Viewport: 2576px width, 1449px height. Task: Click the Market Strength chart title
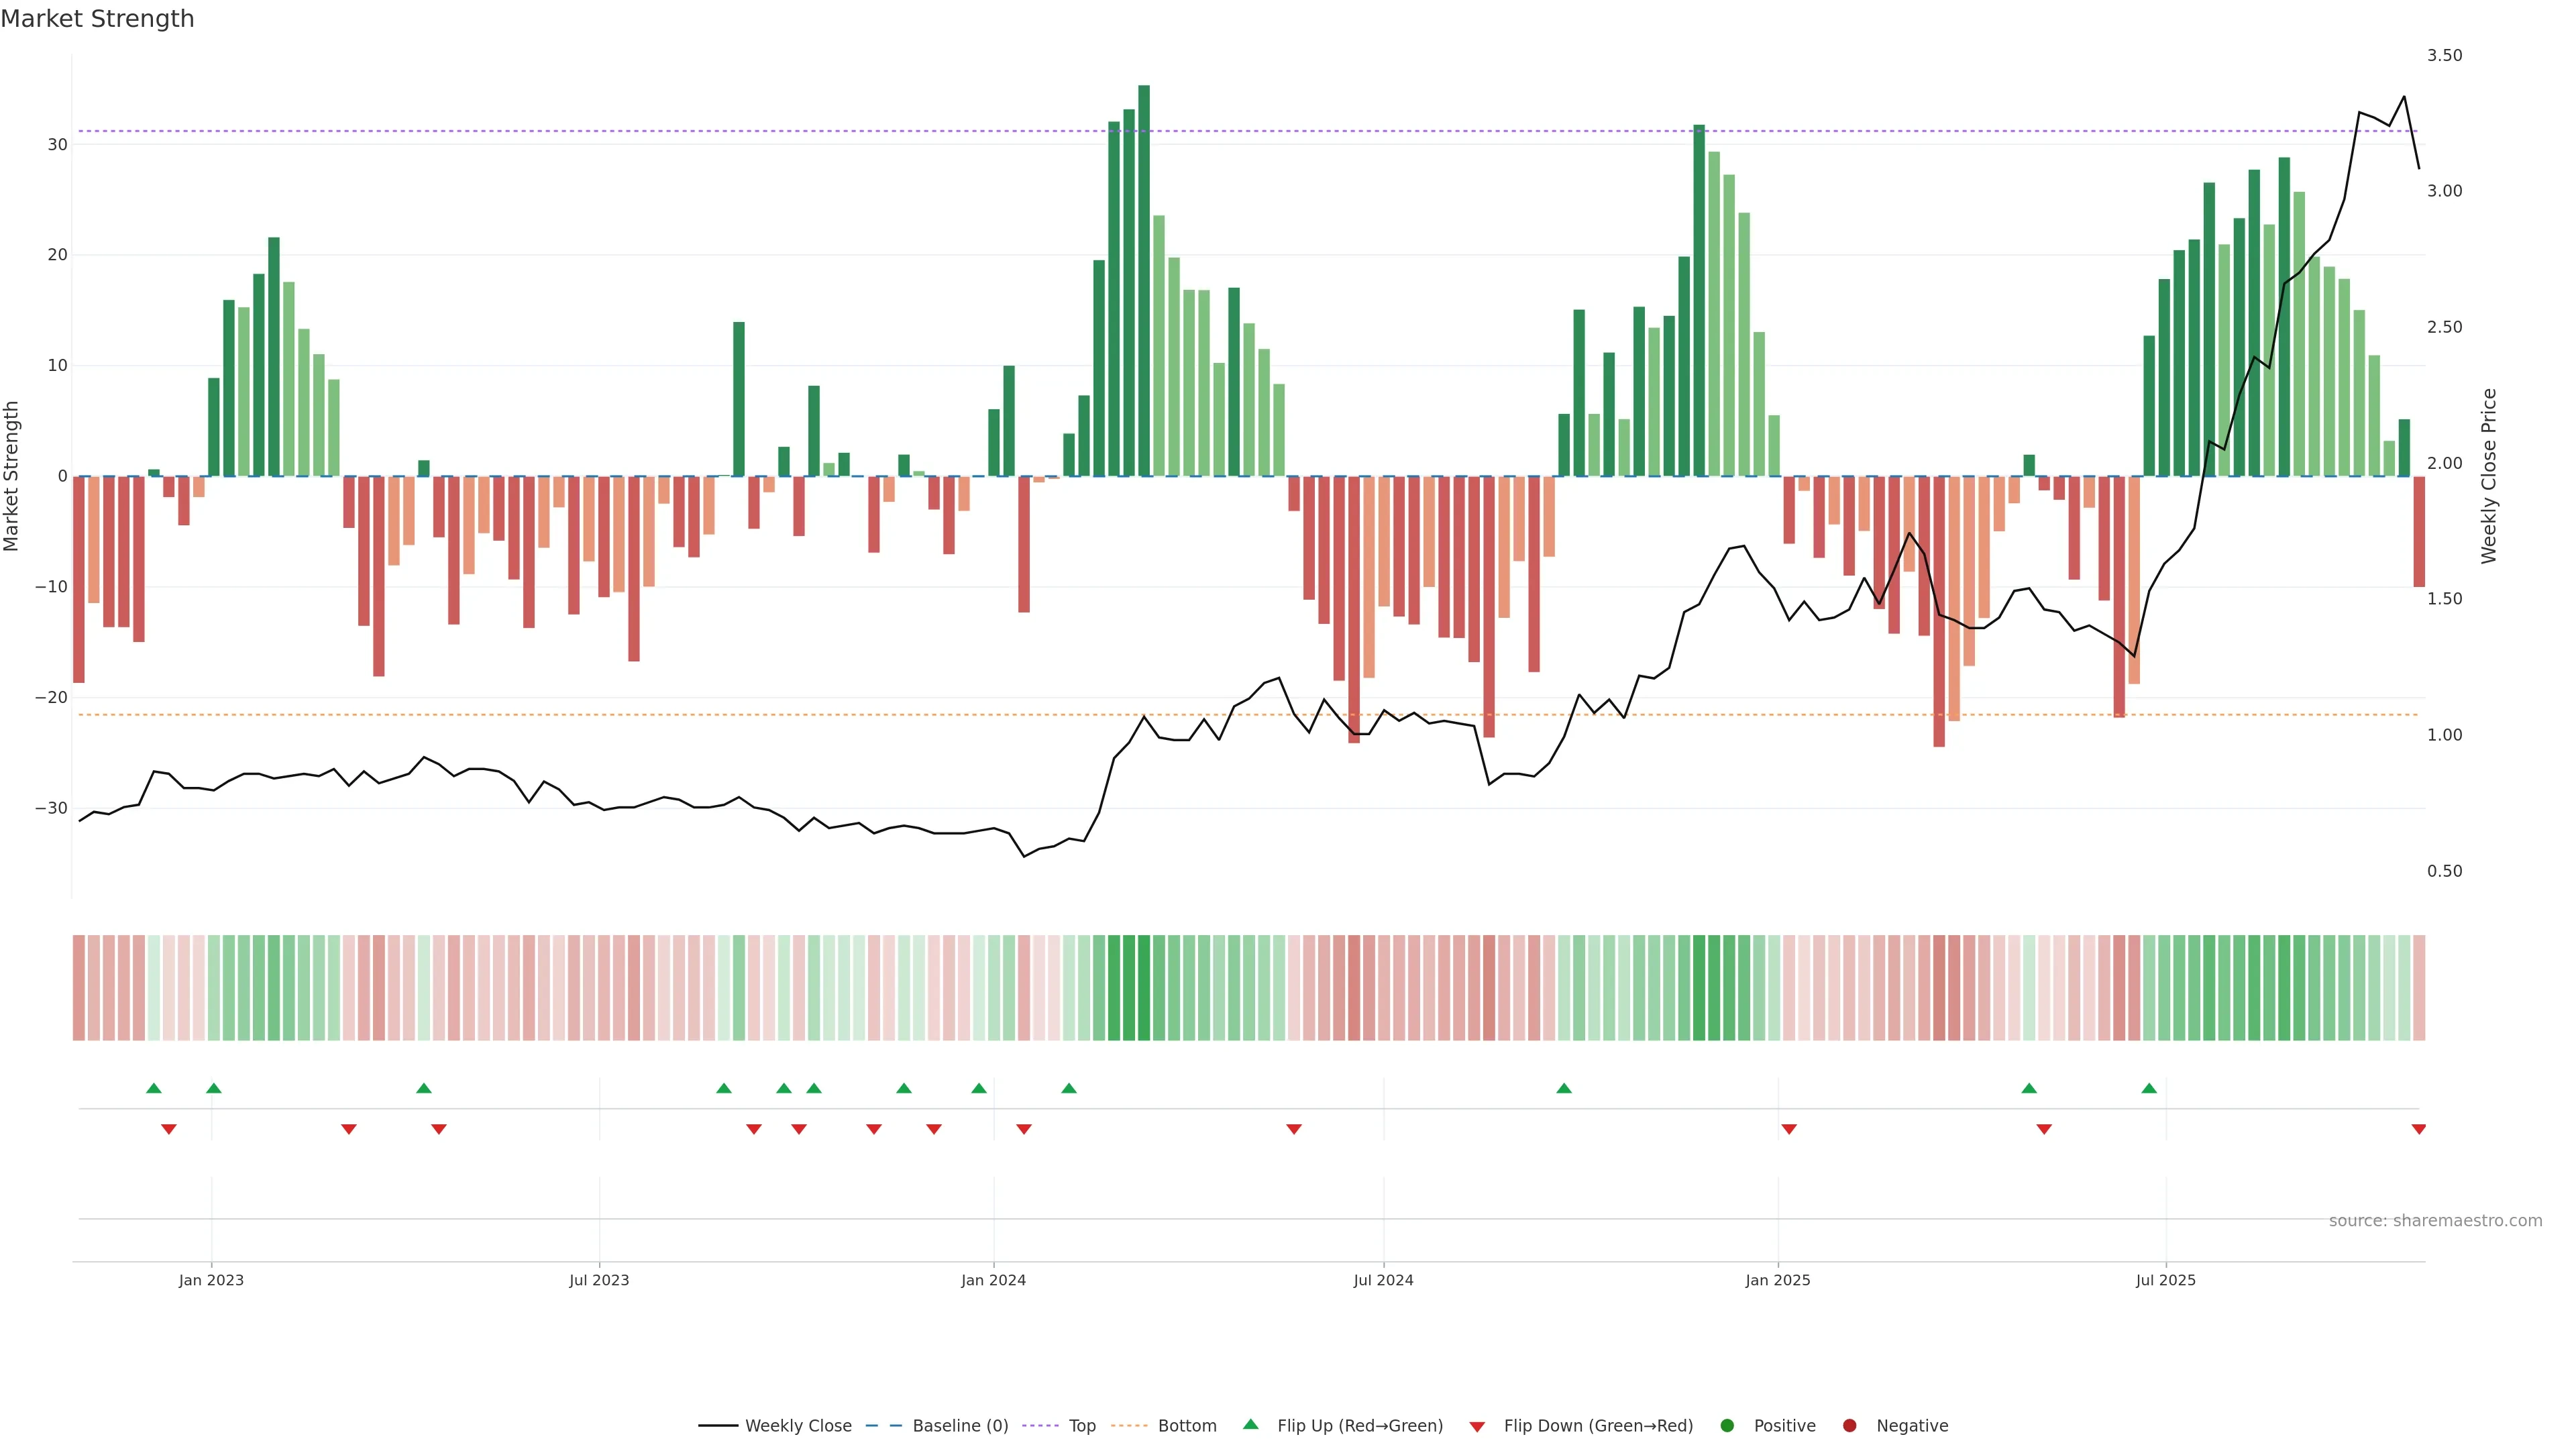97,19
